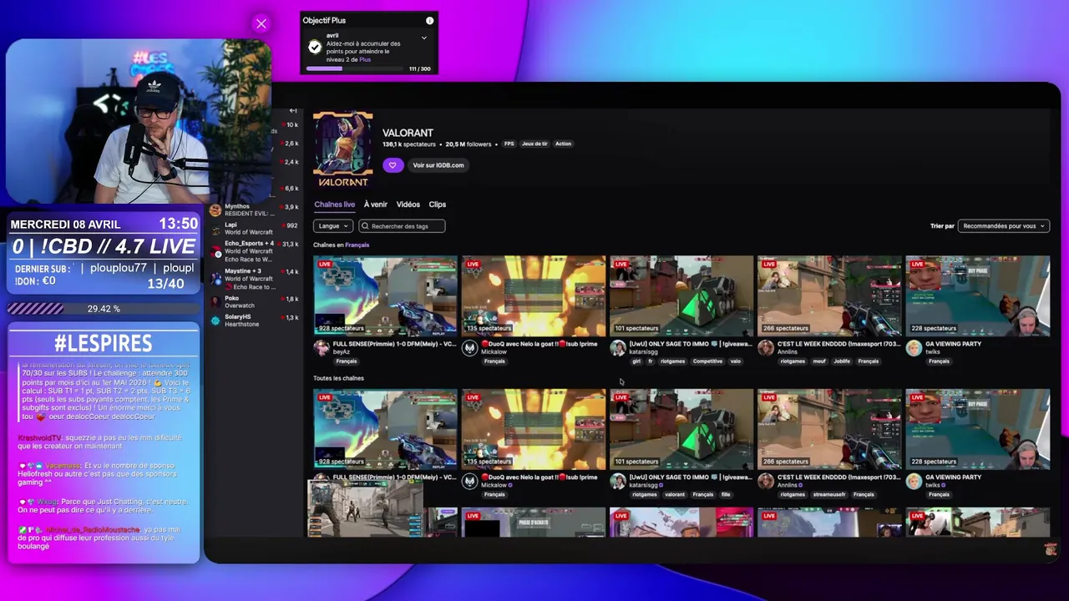
Task: Open katarsisgg stream thumbnail in Français section
Action: (x=681, y=295)
